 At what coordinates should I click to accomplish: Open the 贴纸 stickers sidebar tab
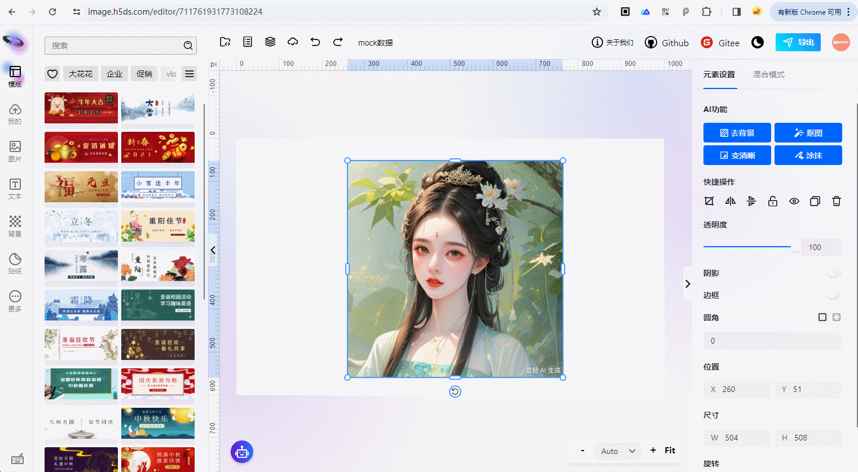click(x=15, y=264)
